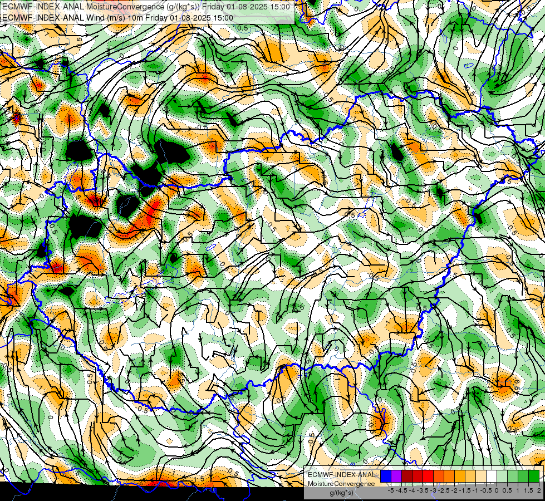Pick the darkest green swatch at legend's end
545x501 pixels.
(x=534, y=477)
